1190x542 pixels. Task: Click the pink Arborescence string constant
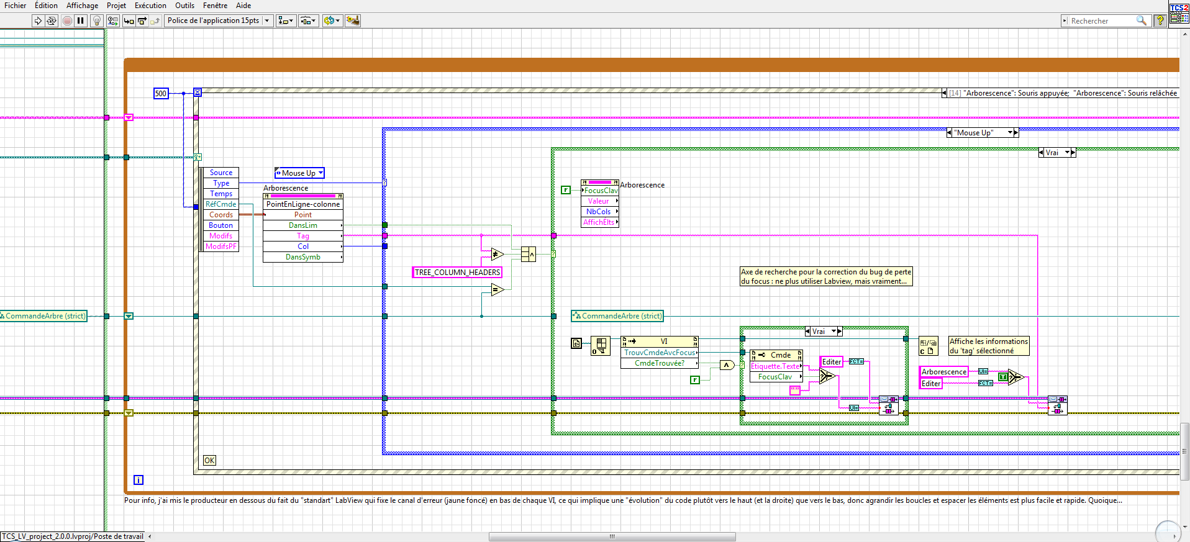tap(944, 372)
